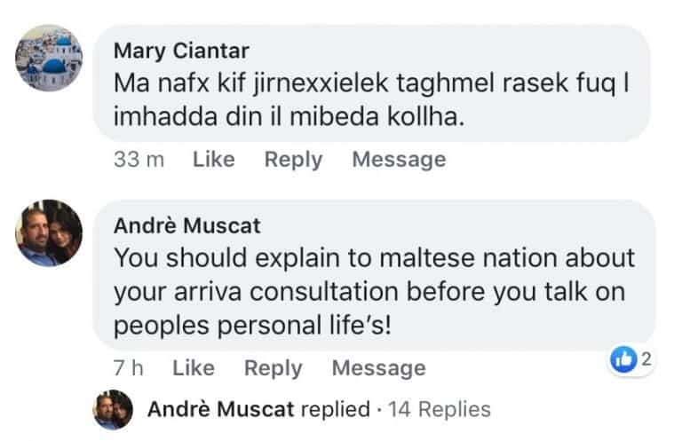This screenshot has height=441, width=682.
Task: Message Mary Ciantar from her comment
Action: point(399,160)
